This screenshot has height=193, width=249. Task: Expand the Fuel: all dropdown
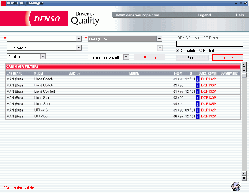[x=43, y=57]
